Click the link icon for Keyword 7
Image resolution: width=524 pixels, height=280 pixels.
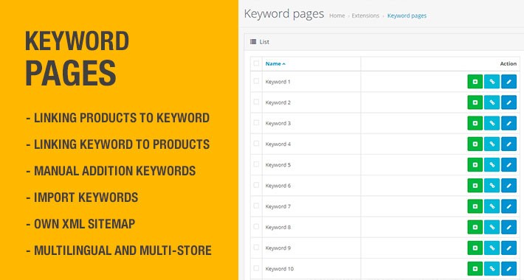click(x=492, y=206)
